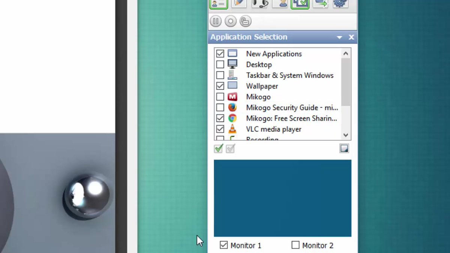The image size is (450, 253).
Task: Click the Desktop monitor icon
Action: pyautogui.click(x=232, y=64)
